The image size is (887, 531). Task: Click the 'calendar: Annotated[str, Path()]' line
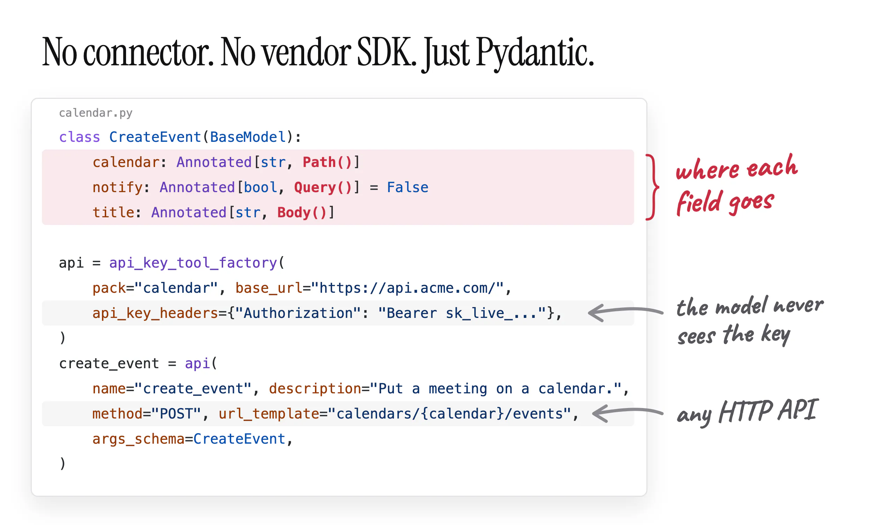point(226,162)
